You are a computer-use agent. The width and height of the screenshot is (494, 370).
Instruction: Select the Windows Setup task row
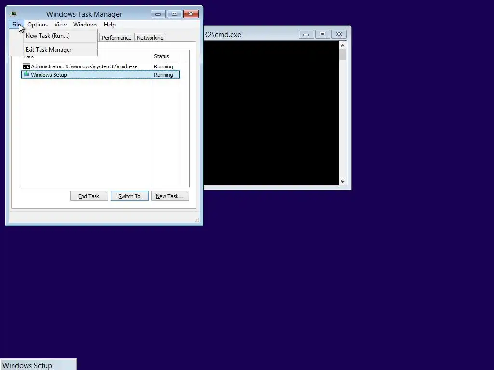point(100,75)
